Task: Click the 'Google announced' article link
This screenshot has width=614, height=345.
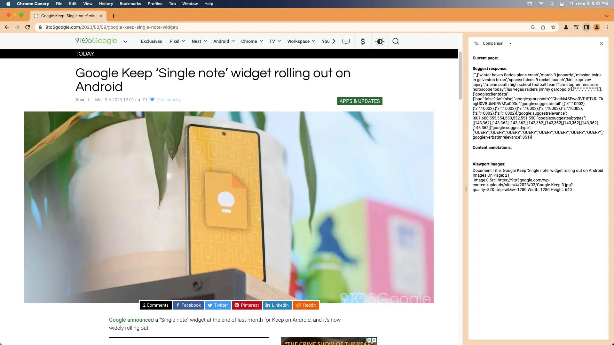Action: click(x=131, y=320)
